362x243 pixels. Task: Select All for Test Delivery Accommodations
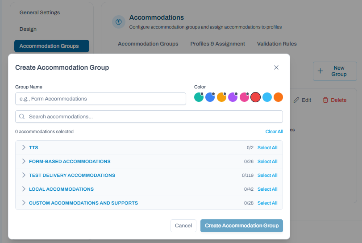click(267, 175)
